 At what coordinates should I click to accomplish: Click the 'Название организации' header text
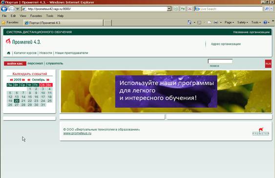point(252,32)
